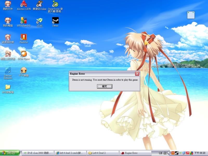Launch Alcohol 120% from the desktop

[x=24, y=4]
